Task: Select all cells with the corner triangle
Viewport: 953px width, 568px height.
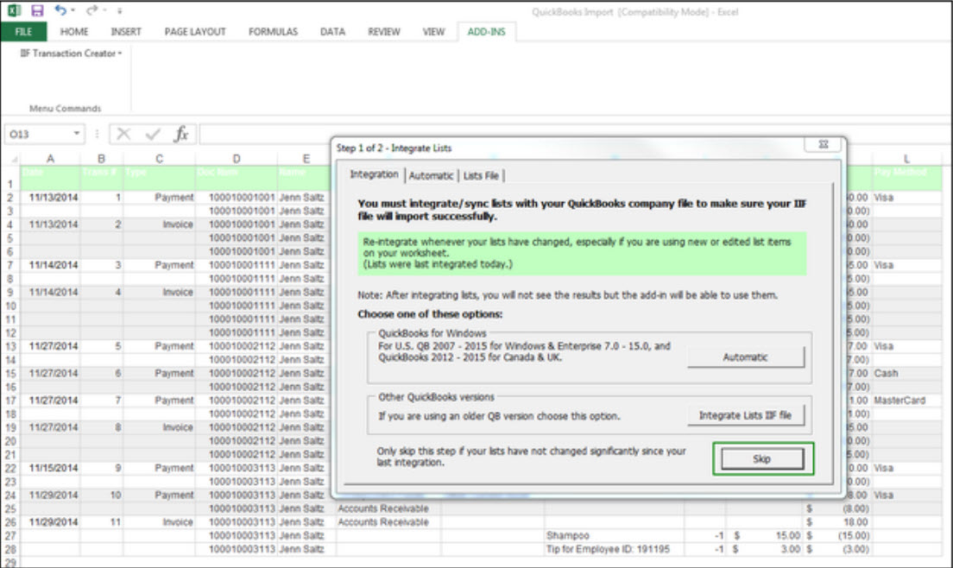Action: coord(13,159)
